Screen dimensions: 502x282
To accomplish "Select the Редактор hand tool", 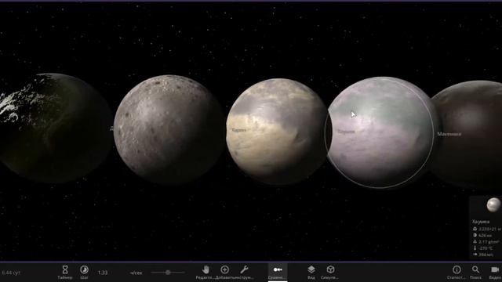I will pos(206,273).
